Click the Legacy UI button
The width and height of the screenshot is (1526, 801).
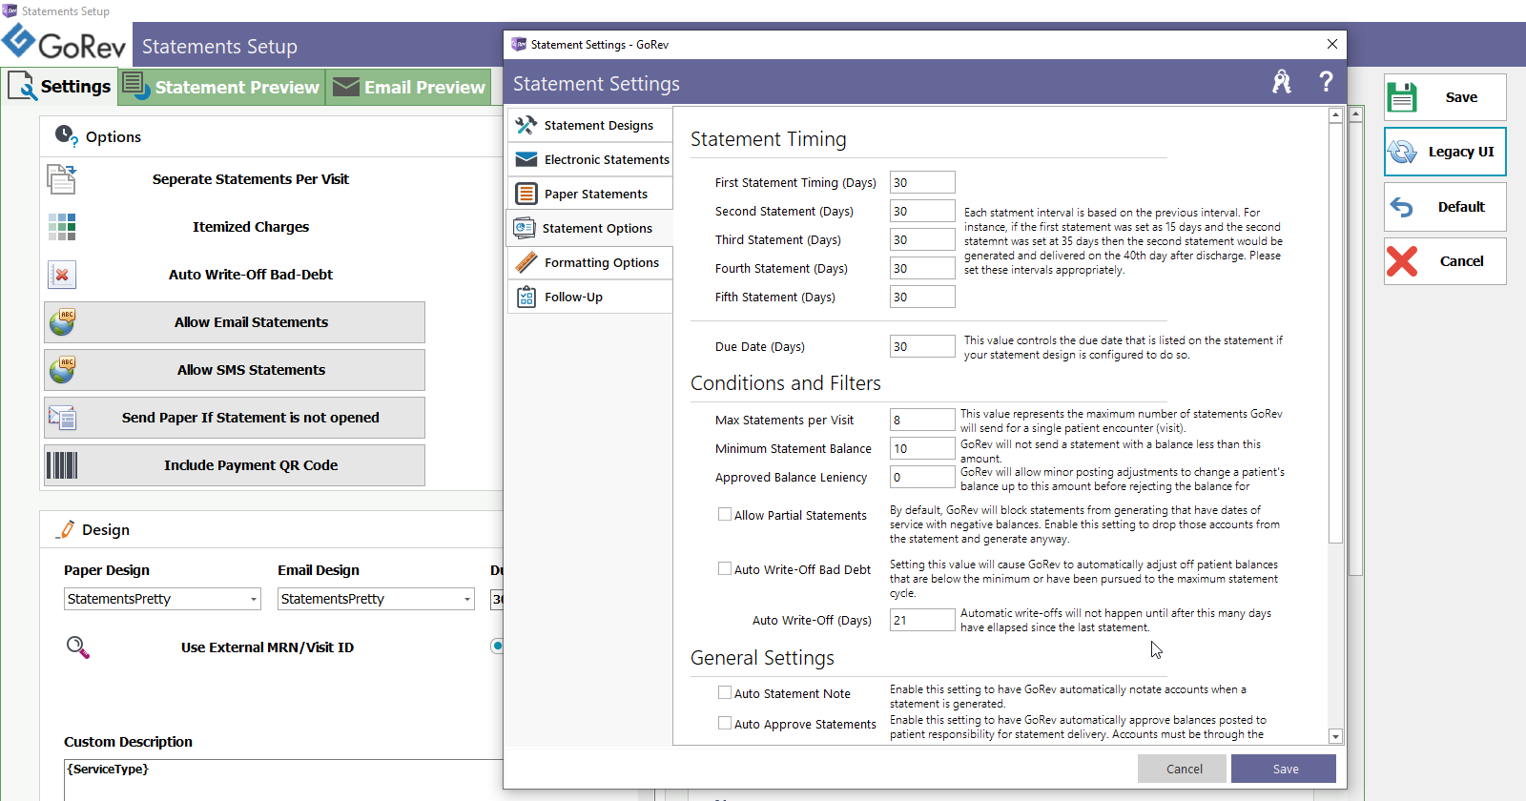(x=1445, y=152)
